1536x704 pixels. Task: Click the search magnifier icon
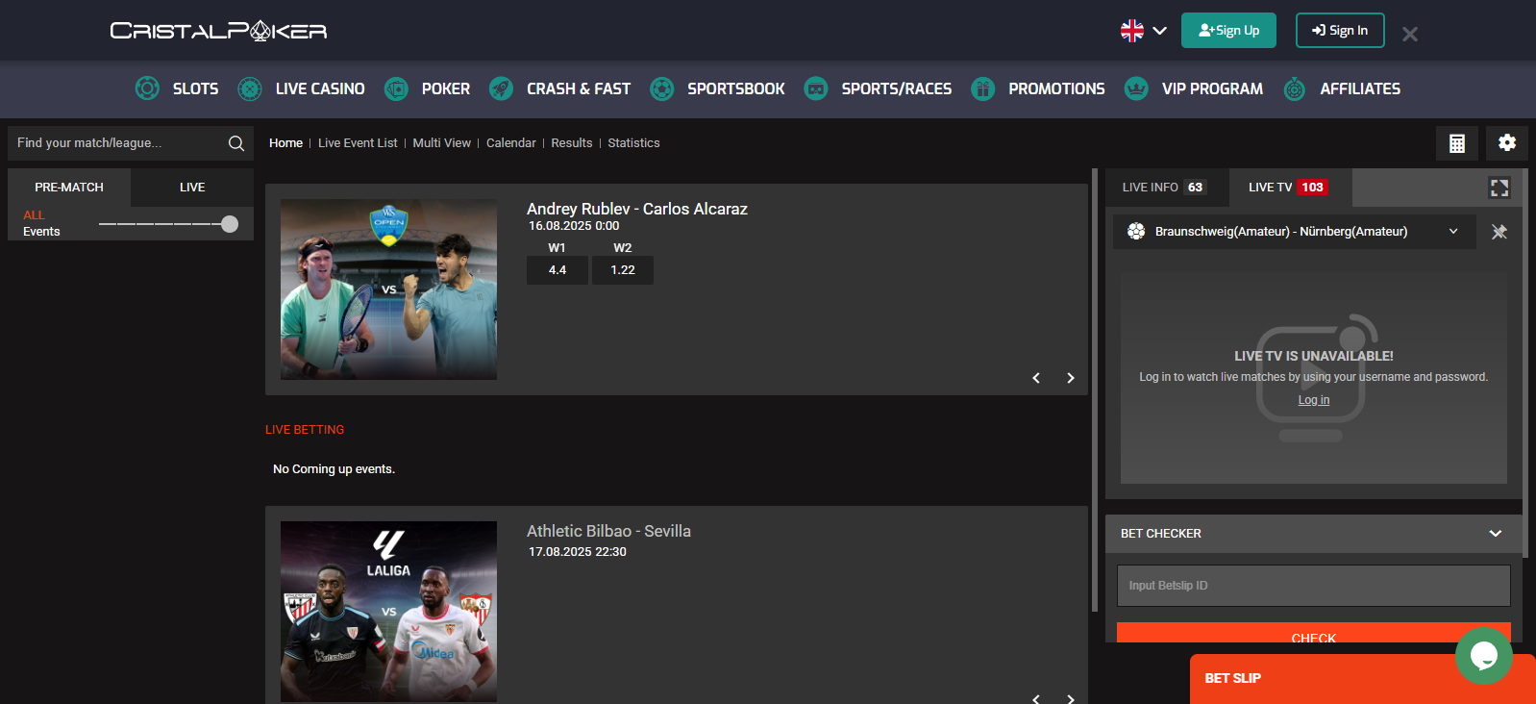(x=236, y=143)
